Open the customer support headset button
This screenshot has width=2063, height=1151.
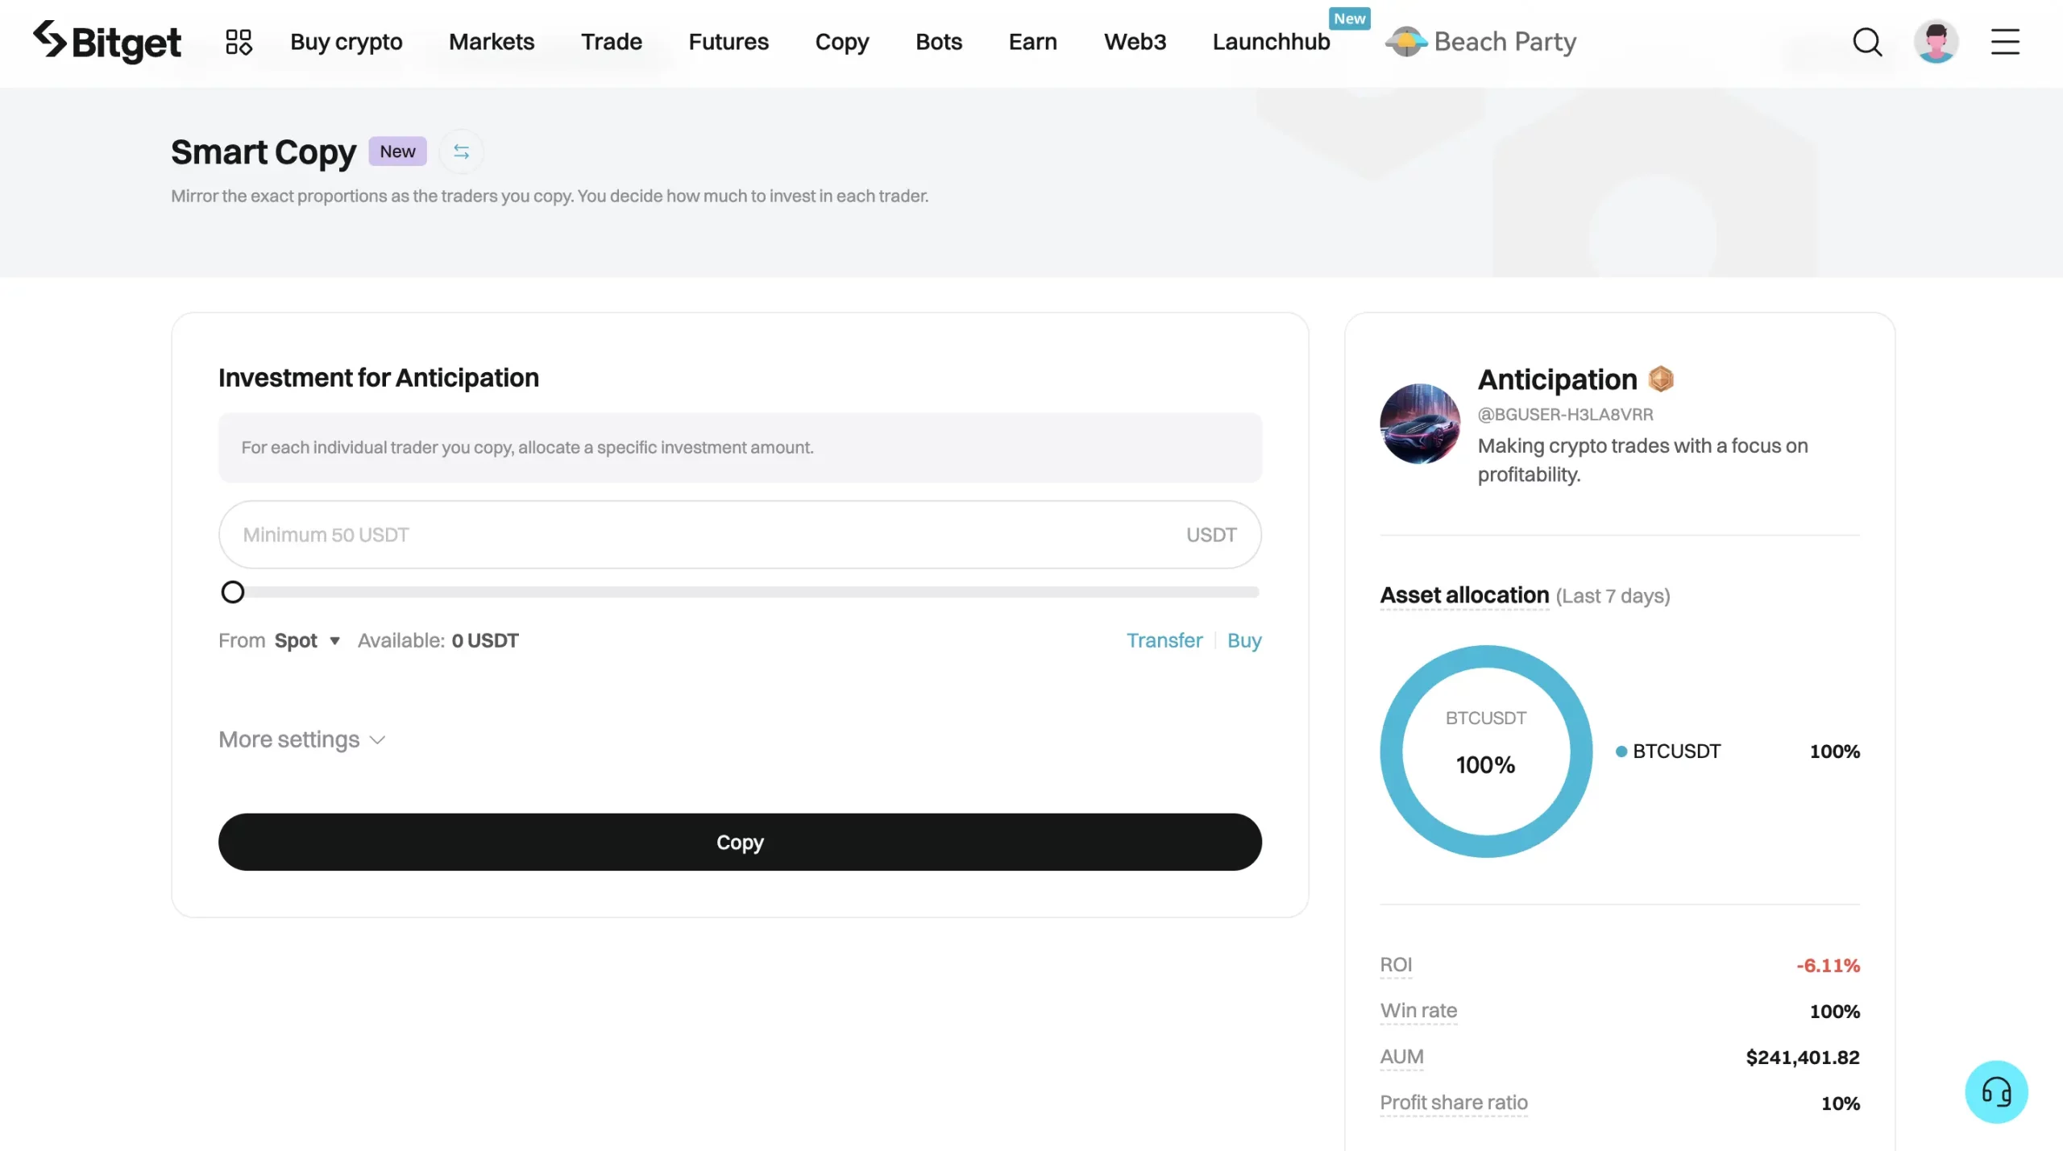[x=1996, y=1091]
